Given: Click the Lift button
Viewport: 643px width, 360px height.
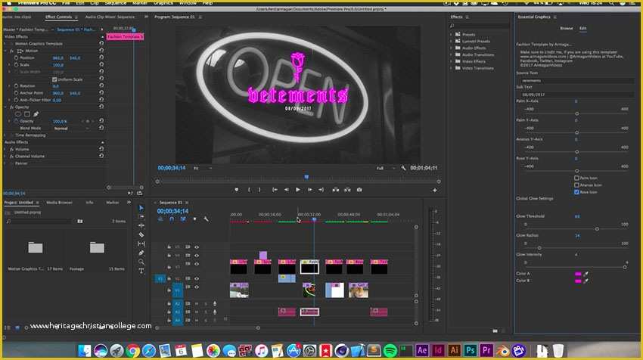Looking at the screenshot, I should point(335,190).
